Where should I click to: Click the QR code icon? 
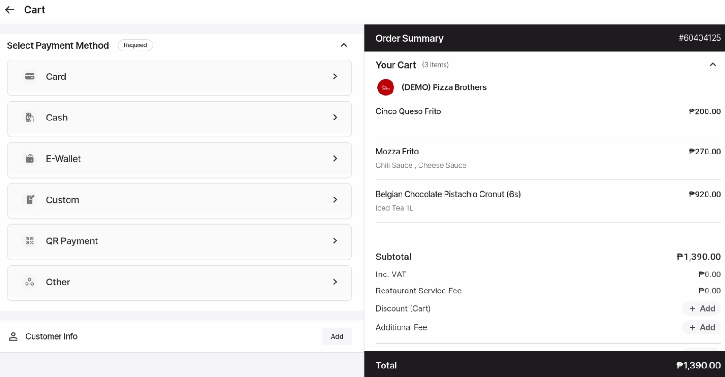pyautogui.click(x=29, y=241)
